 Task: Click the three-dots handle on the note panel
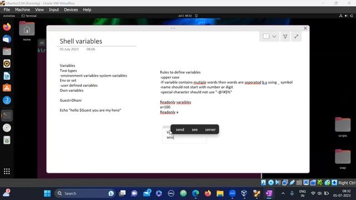point(173,28)
